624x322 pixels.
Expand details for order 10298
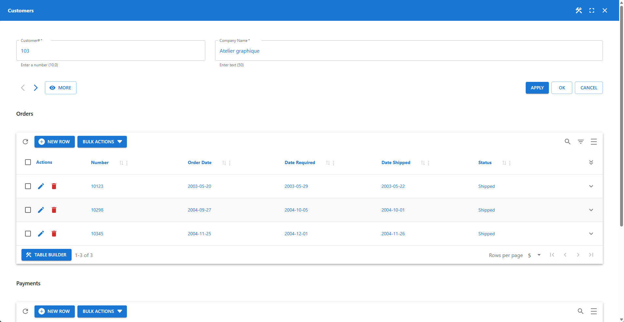(591, 210)
